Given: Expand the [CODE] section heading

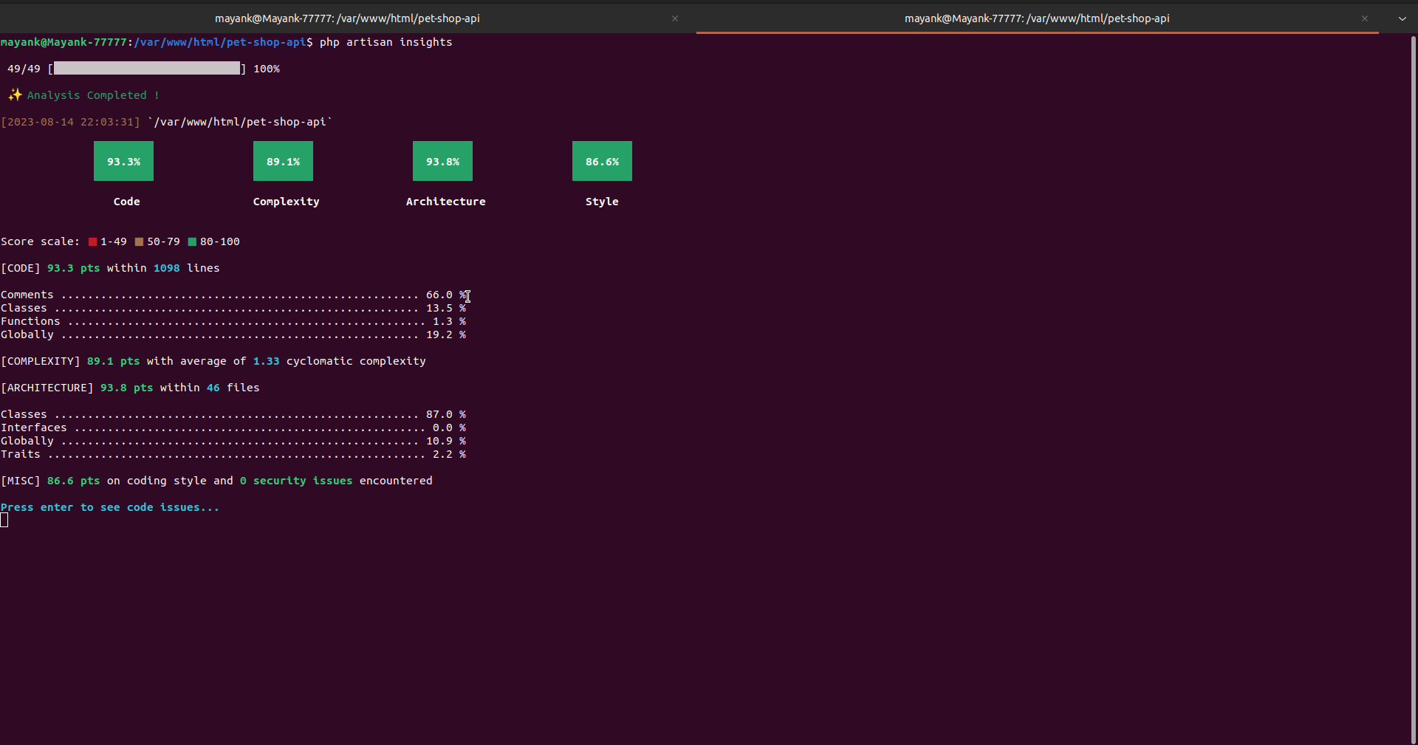Looking at the screenshot, I should [21, 268].
